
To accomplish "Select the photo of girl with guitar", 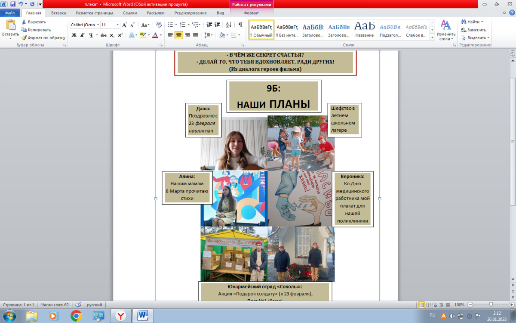I will click(234, 143).
